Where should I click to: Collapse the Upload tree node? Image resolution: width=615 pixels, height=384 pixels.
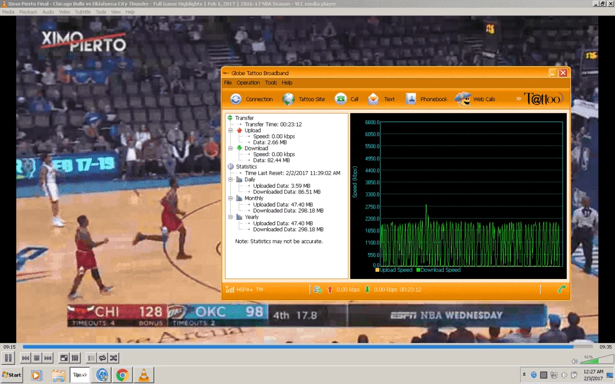click(x=231, y=131)
